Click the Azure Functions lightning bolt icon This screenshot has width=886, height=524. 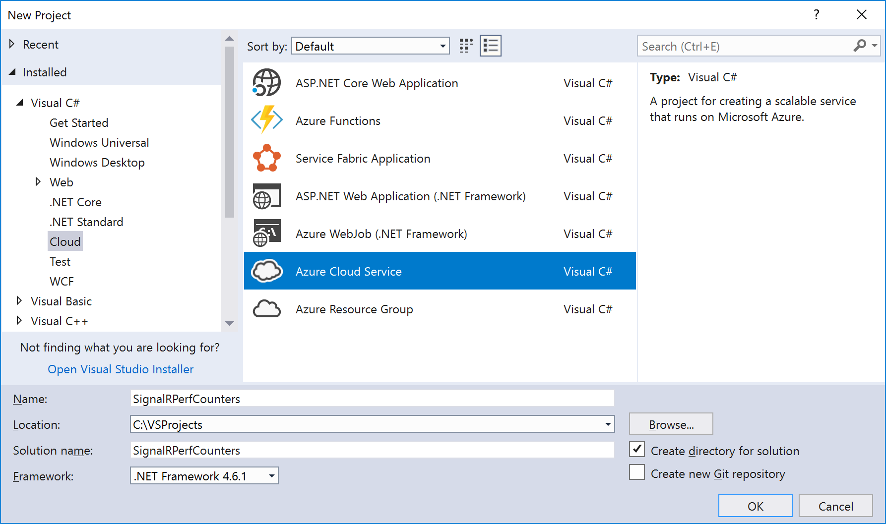pyautogui.click(x=266, y=120)
